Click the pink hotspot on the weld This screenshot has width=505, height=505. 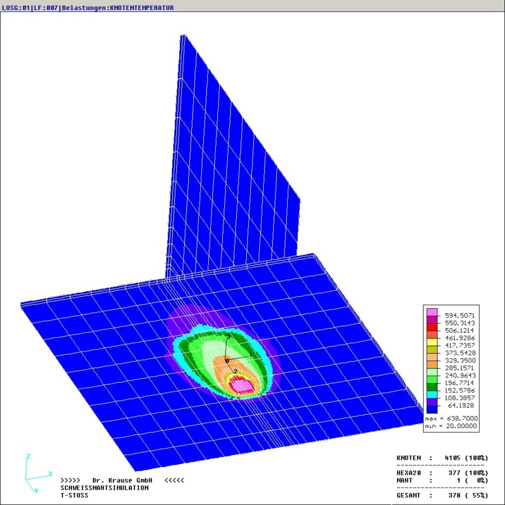pyautogui.click(x=240, y=385)
